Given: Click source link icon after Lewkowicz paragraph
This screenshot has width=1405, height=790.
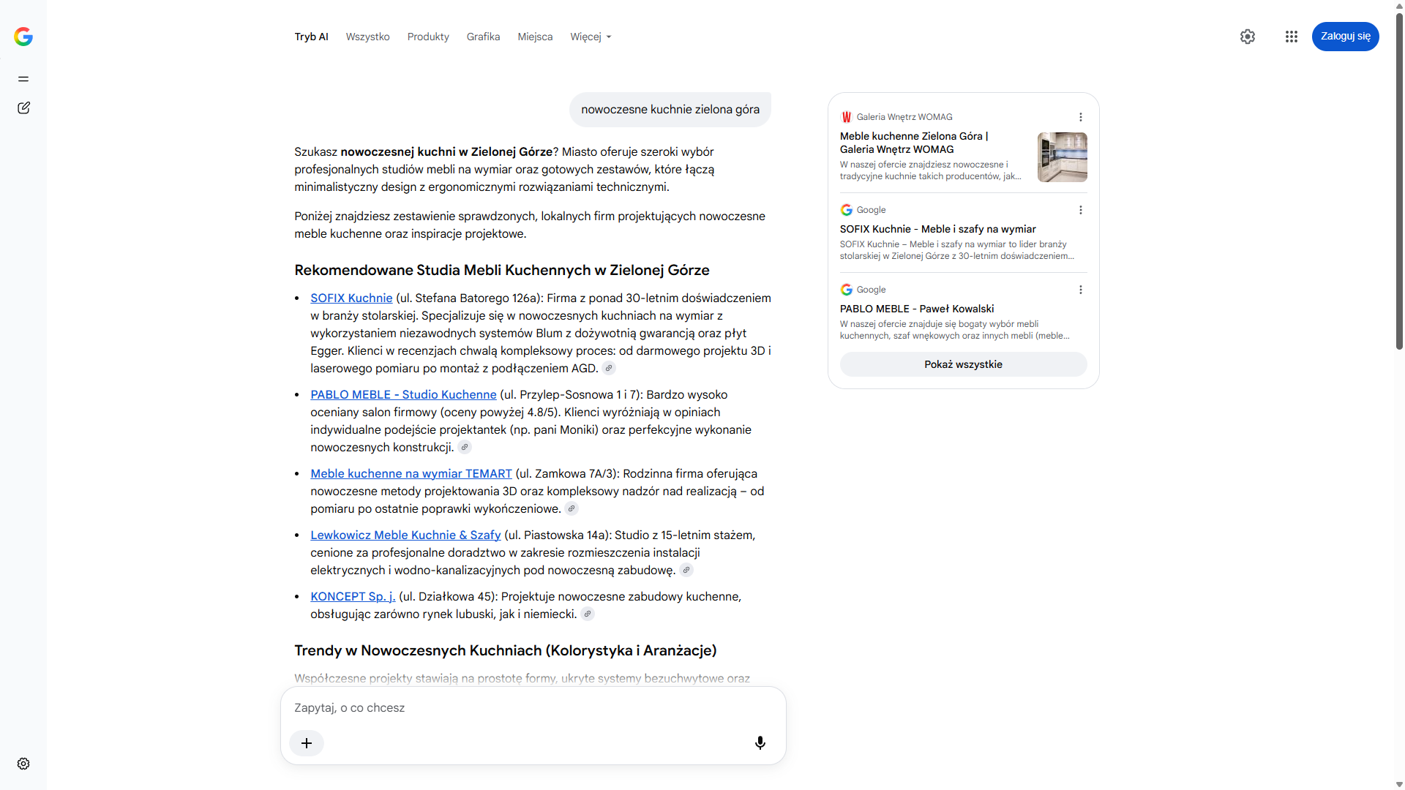Looking at the screenshot, I should coord(686,571).
